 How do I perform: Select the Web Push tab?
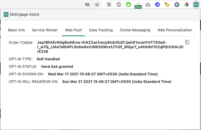(73, 30)
